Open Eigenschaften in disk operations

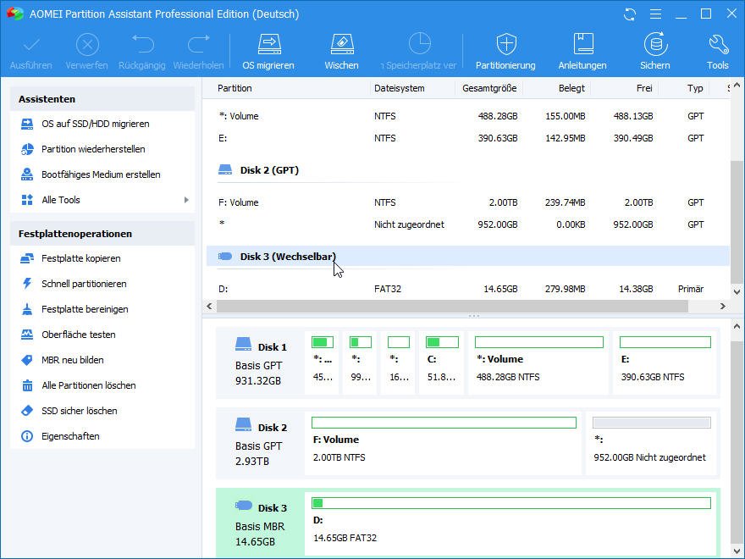coord(70,436)
